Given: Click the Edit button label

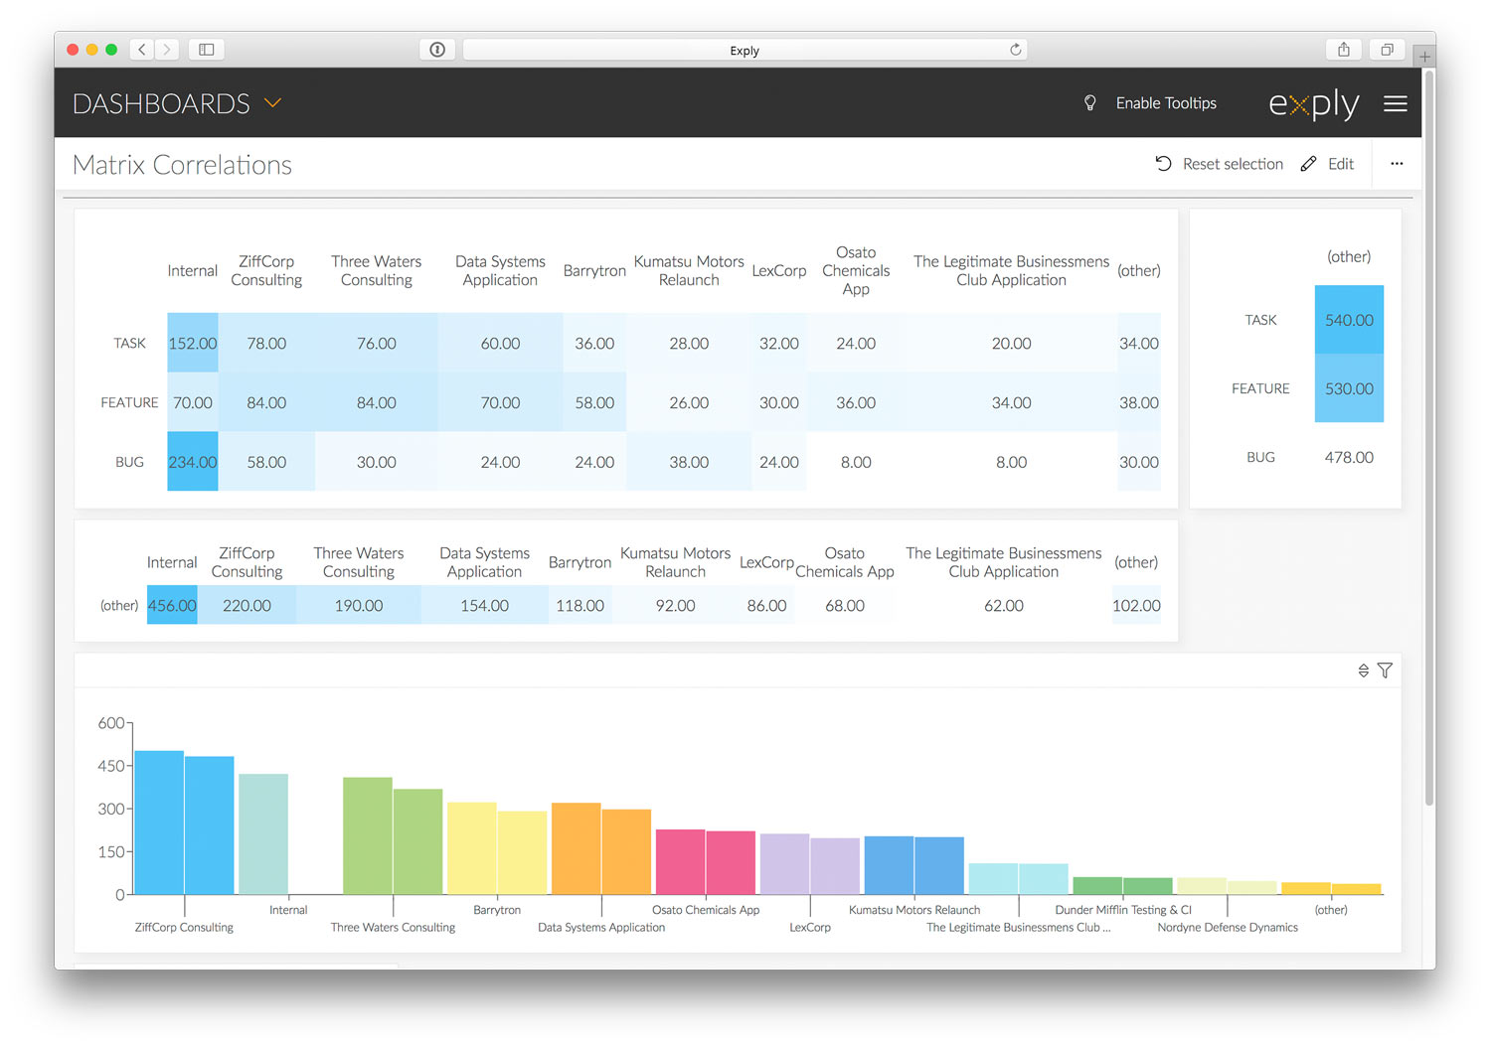Looking at the screenshot, I should point(1341,164).
